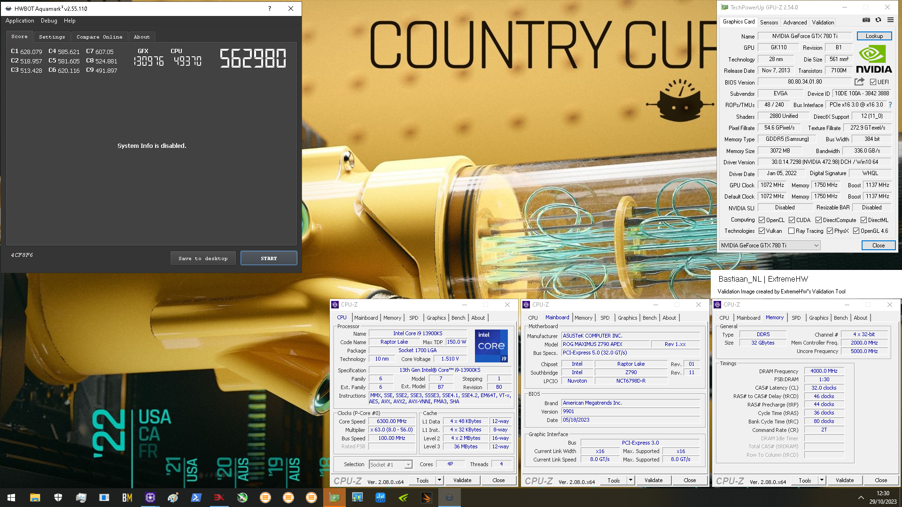Open PowerShell from the taskbar

coord(196,498)
